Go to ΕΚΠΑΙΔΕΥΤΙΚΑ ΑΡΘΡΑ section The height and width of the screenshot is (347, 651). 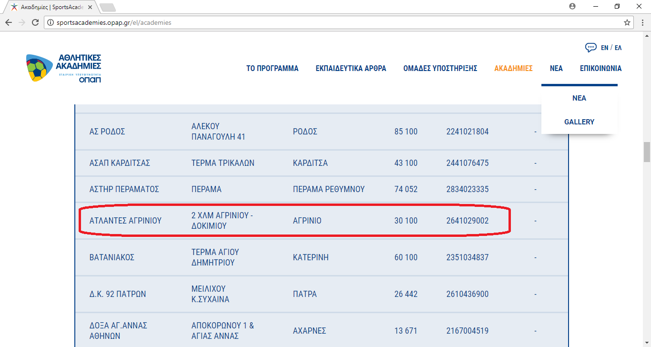click(351, 69)
